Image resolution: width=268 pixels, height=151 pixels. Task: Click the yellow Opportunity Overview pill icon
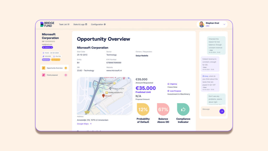click(x=44, y=68)
